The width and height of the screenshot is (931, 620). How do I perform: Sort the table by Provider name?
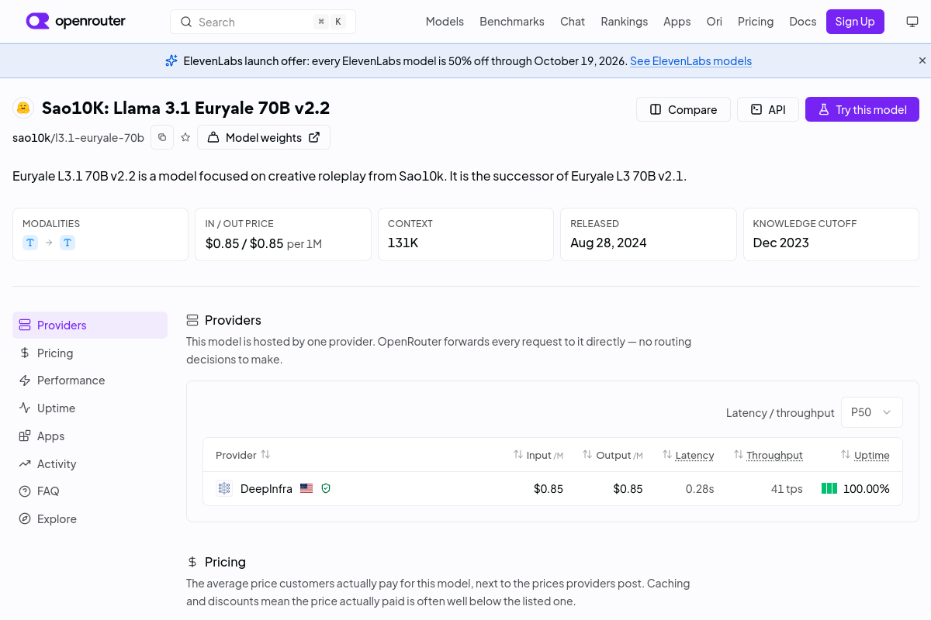(243, 455)
